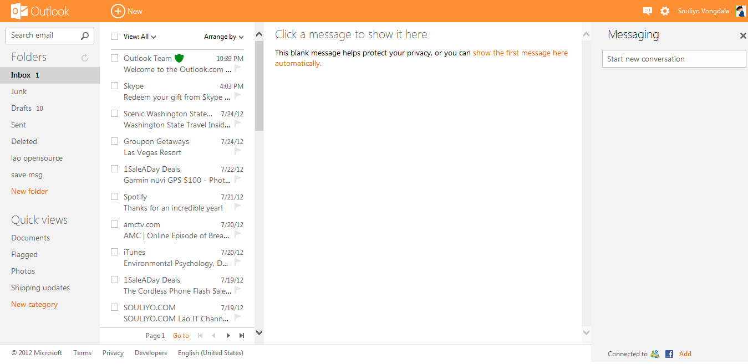Refresh folders with the circular arrow icon
Viewport: 748px width, 364px height.
pos(85,58)
